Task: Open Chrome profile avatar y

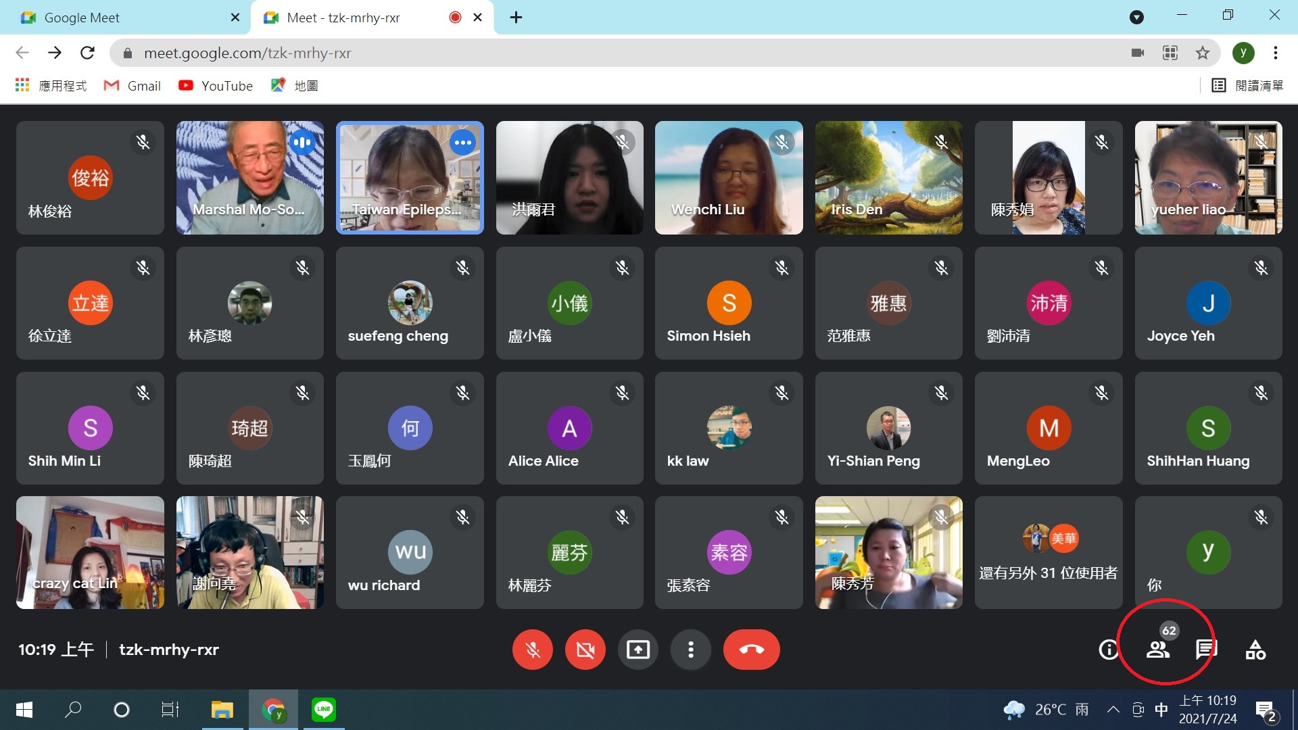Action: pos(1243,53)
